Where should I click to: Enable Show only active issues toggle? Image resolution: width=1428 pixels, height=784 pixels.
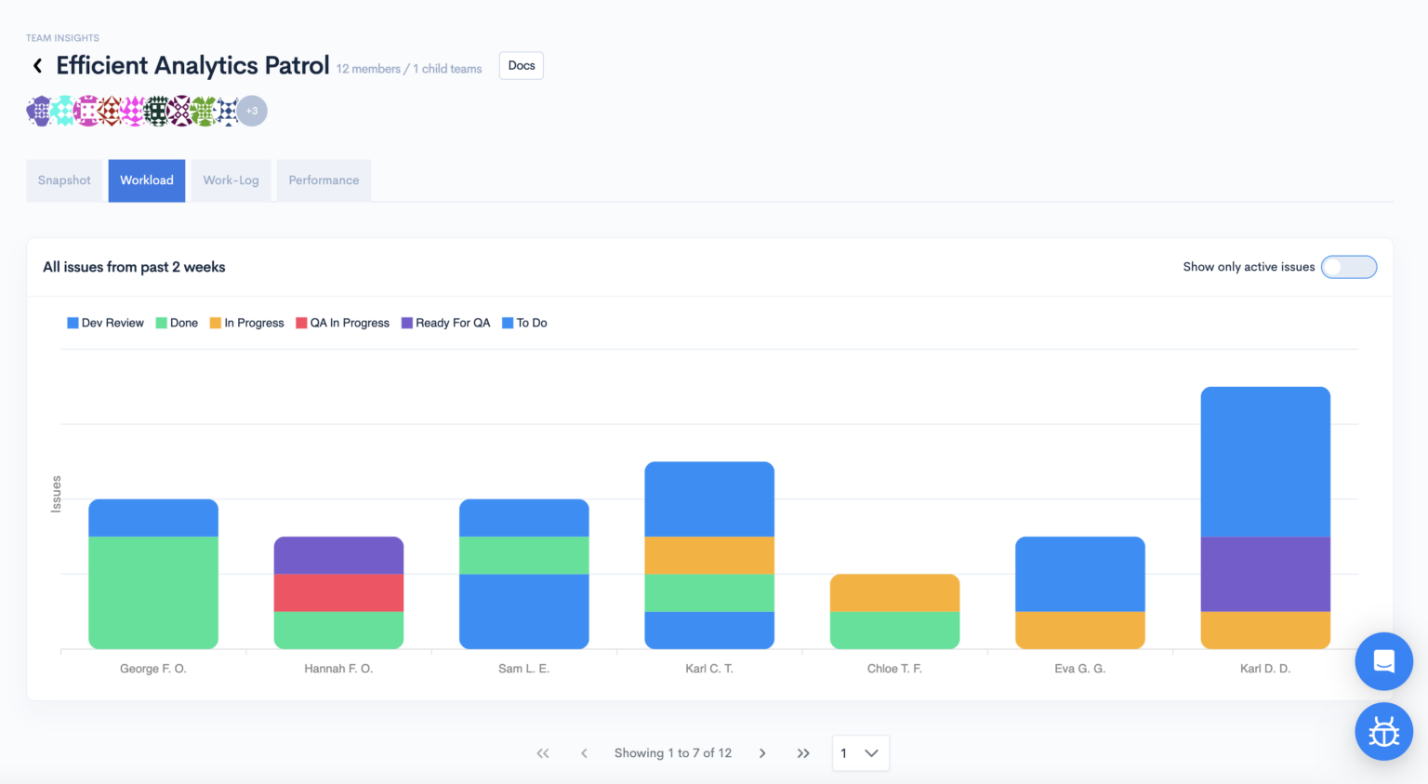[1348, 267]
